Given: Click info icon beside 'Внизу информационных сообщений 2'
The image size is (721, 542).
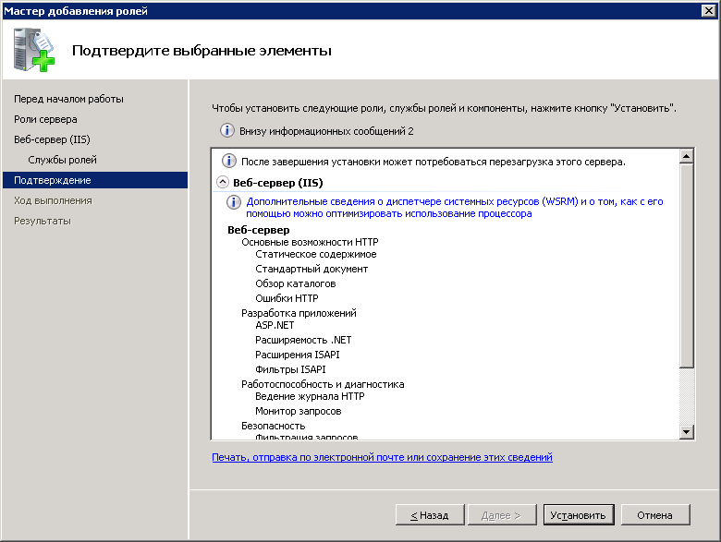Looking at the screenshot, I should click(227, 130).
